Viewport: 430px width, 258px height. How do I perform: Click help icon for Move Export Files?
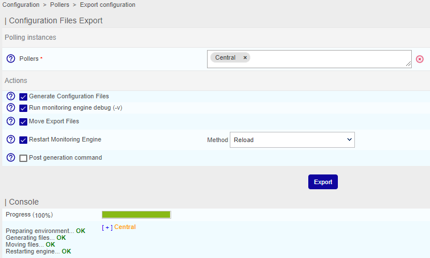pos(10,121)
